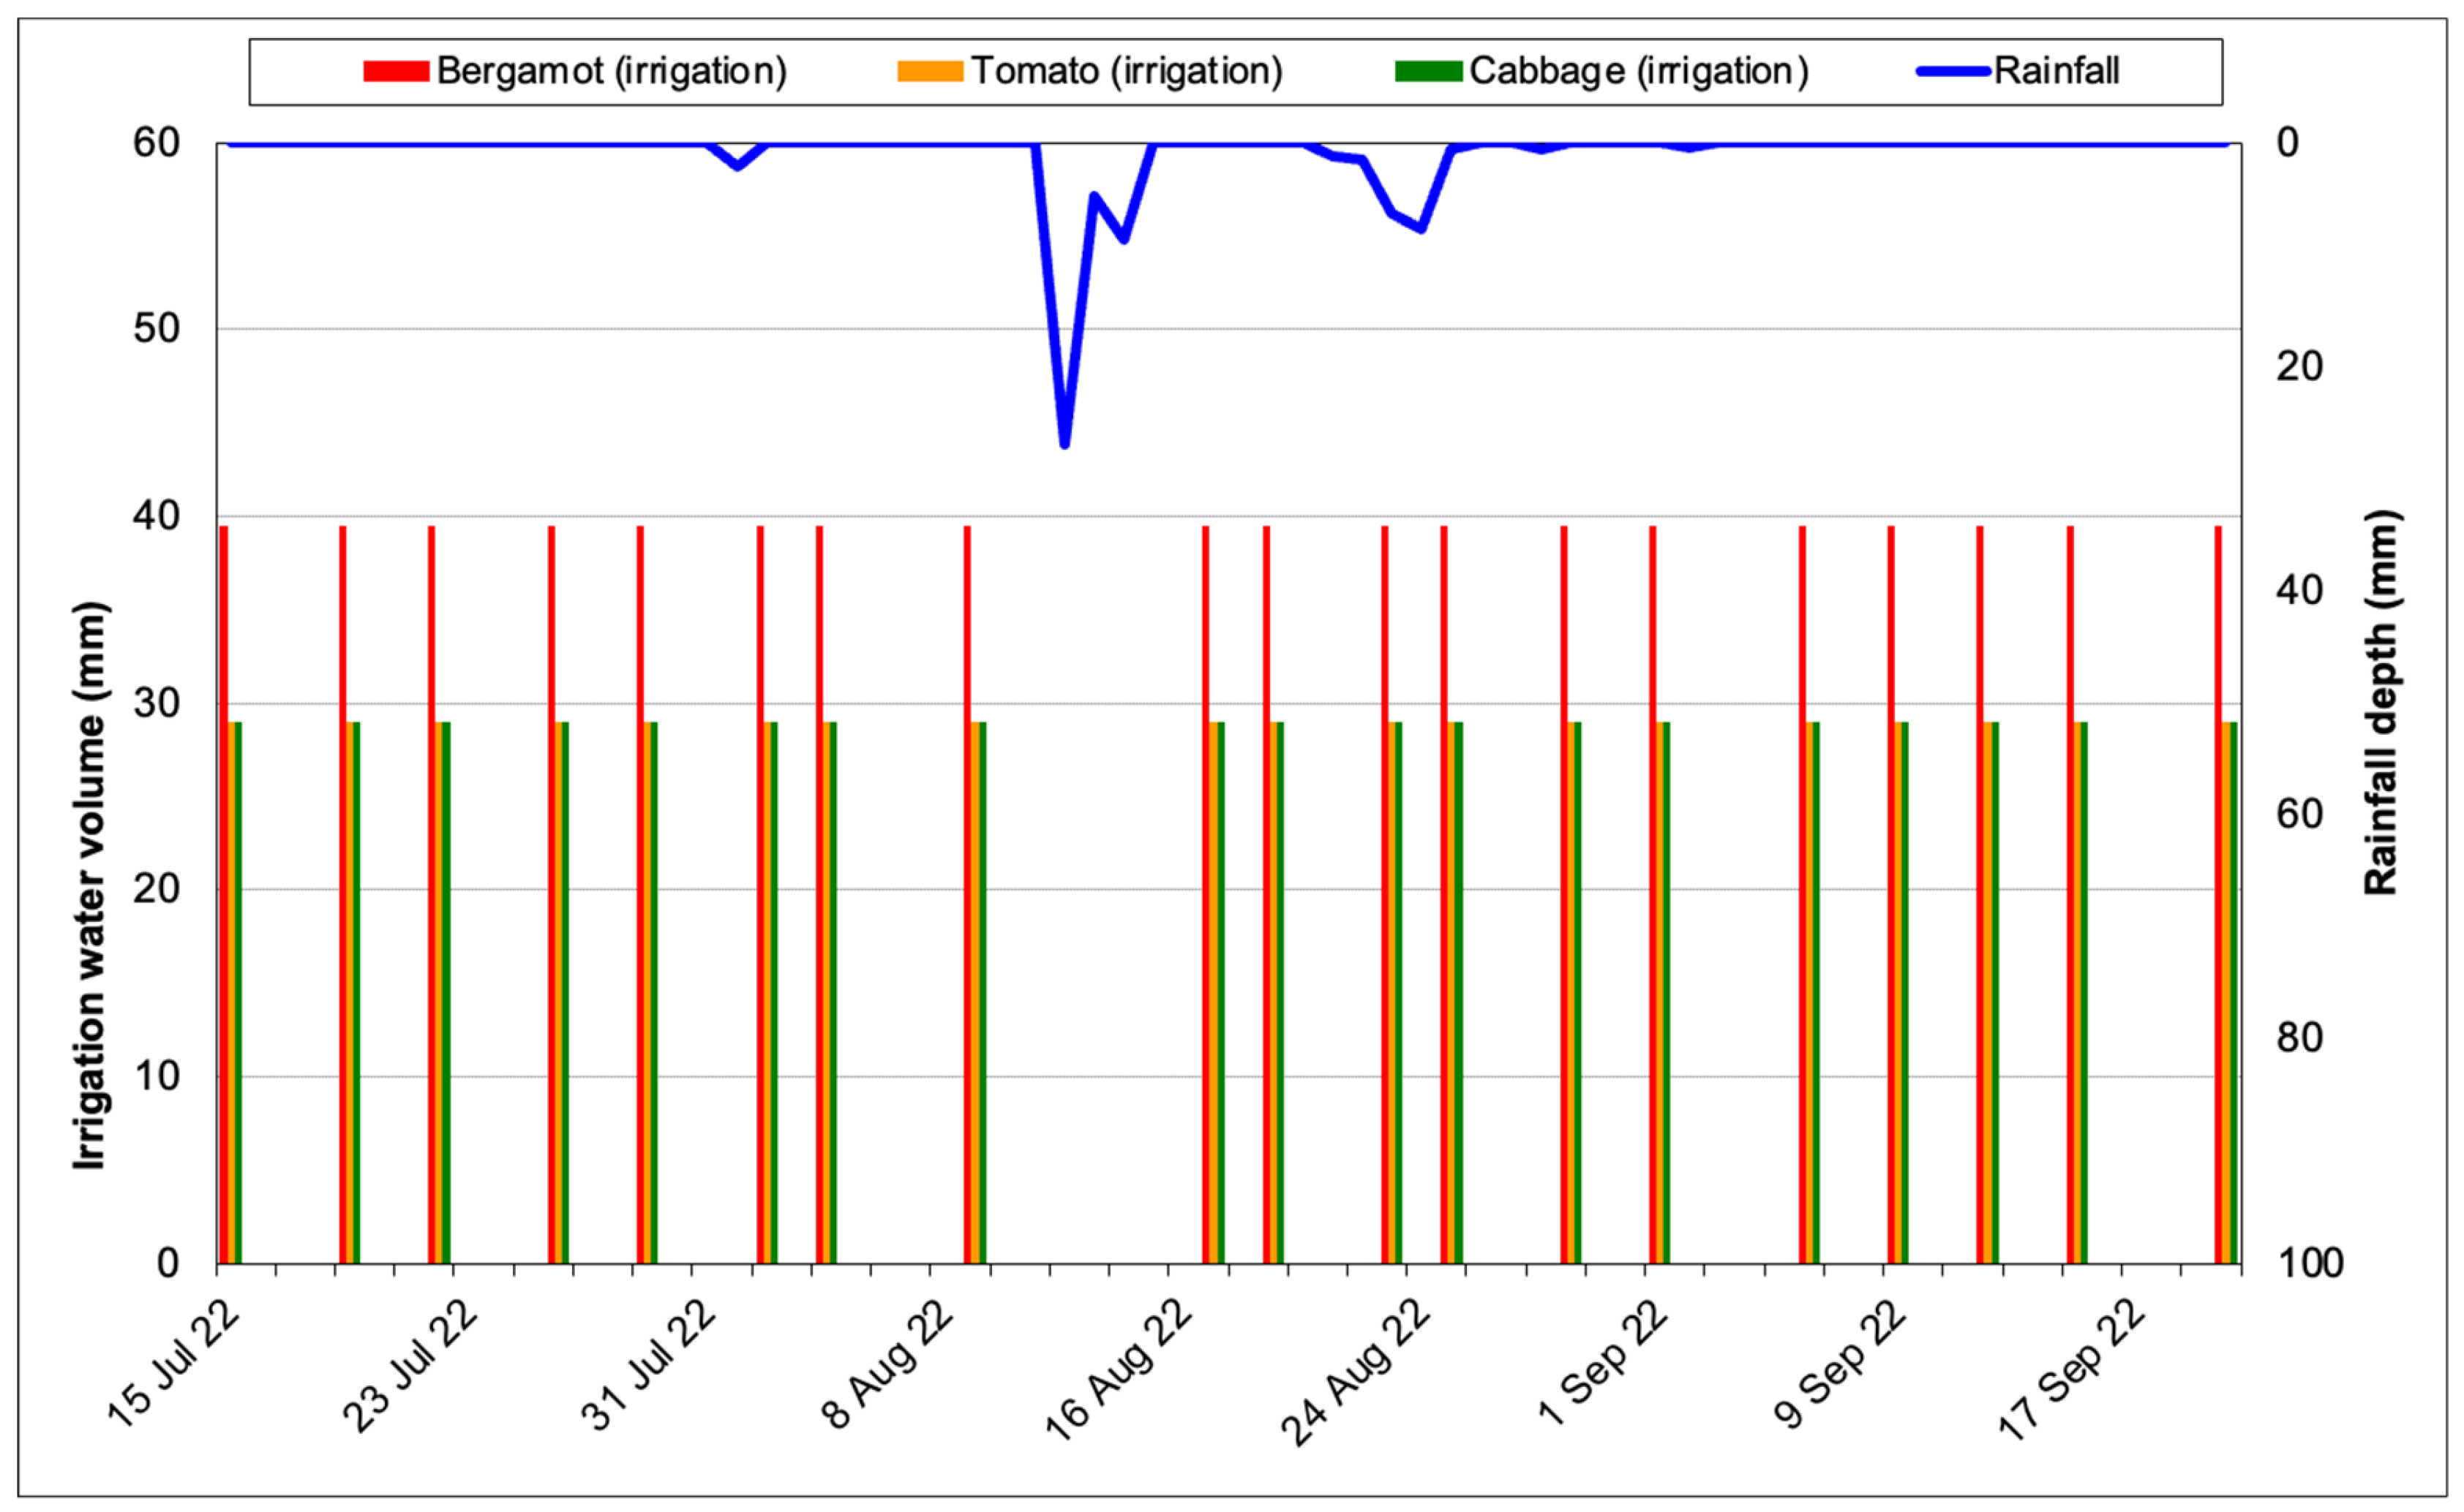Select the 'Tomato (irrigation)' legend label

coord(1127,71)
